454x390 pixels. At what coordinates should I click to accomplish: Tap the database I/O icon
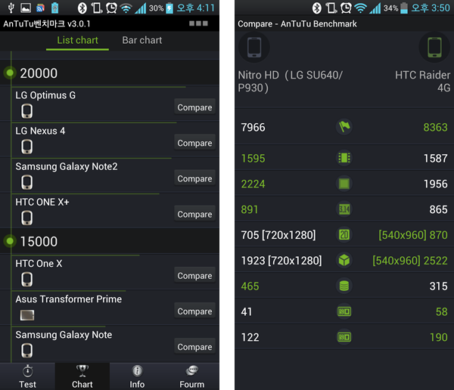[x=344, y=286]
